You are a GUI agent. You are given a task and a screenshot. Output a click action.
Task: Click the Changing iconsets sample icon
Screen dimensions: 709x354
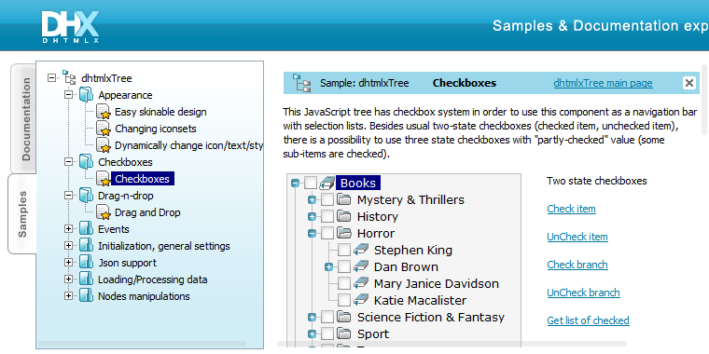point(104,129)
